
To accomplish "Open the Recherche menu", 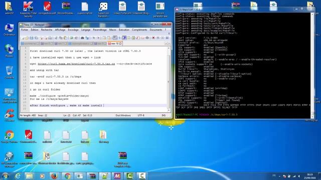I will tap(47, 30).
